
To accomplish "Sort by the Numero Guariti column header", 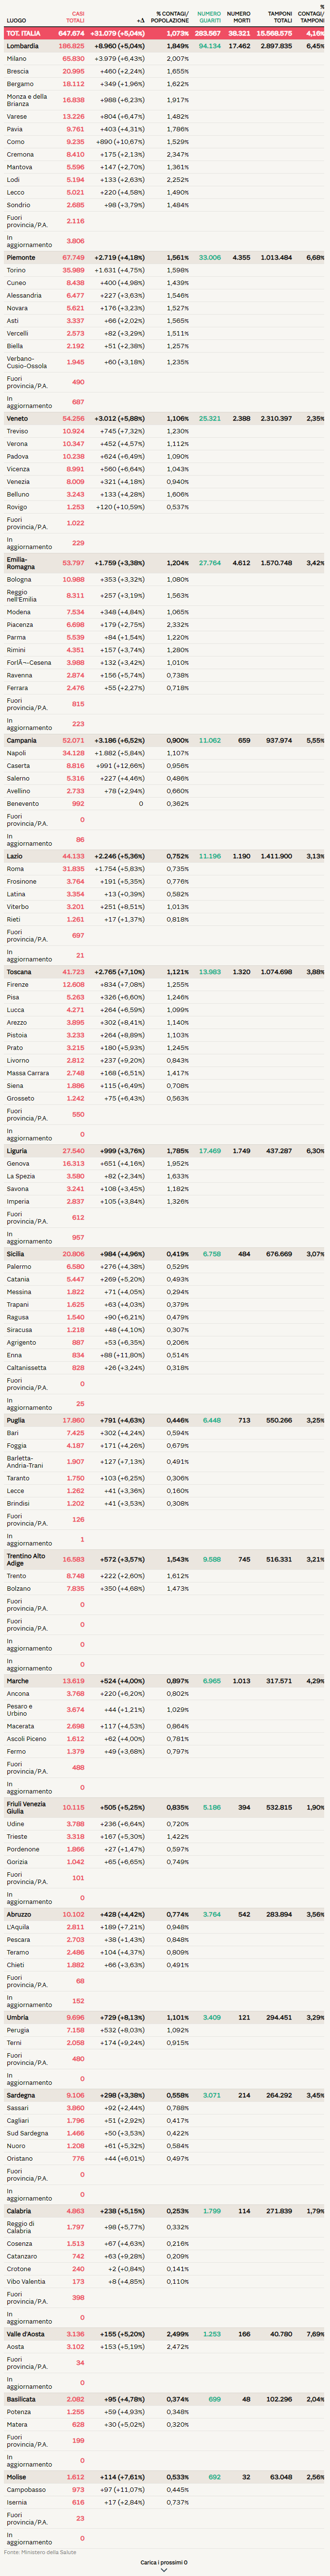I will point(209,17).
